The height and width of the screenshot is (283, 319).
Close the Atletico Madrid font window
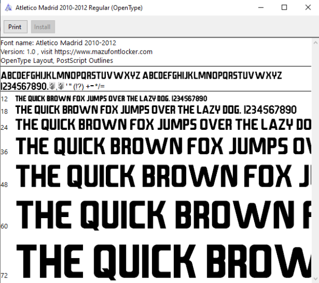[x=308, y=7]
